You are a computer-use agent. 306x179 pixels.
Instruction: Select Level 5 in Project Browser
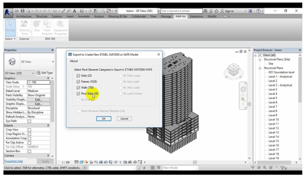click(273, 98)
